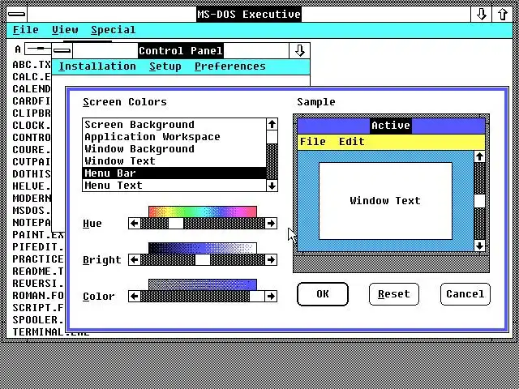
Task: Confirm colors with the OK button
Action: [x=323, y=294]
